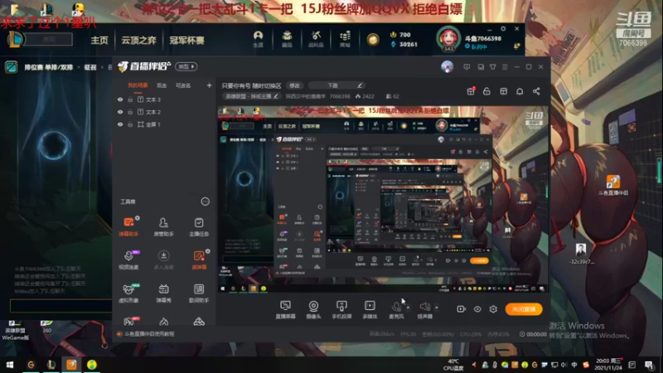
Task: Open the 歌词助手 lyrics assistant tool
Action: (199, 293)
